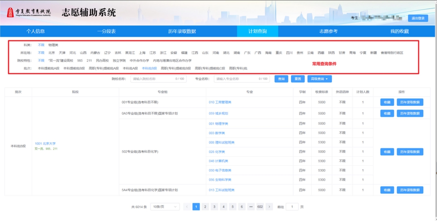The height and width of the screenshot is (221, 437).
Task: Open the 我的收藏 tab
Action: (399, 31)
